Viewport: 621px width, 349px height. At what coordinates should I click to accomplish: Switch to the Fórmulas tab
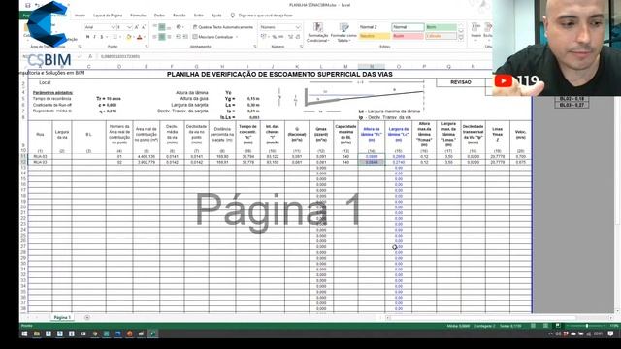138,16
